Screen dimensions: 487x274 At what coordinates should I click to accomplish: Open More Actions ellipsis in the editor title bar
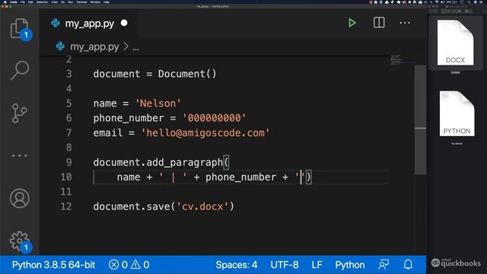405,23
